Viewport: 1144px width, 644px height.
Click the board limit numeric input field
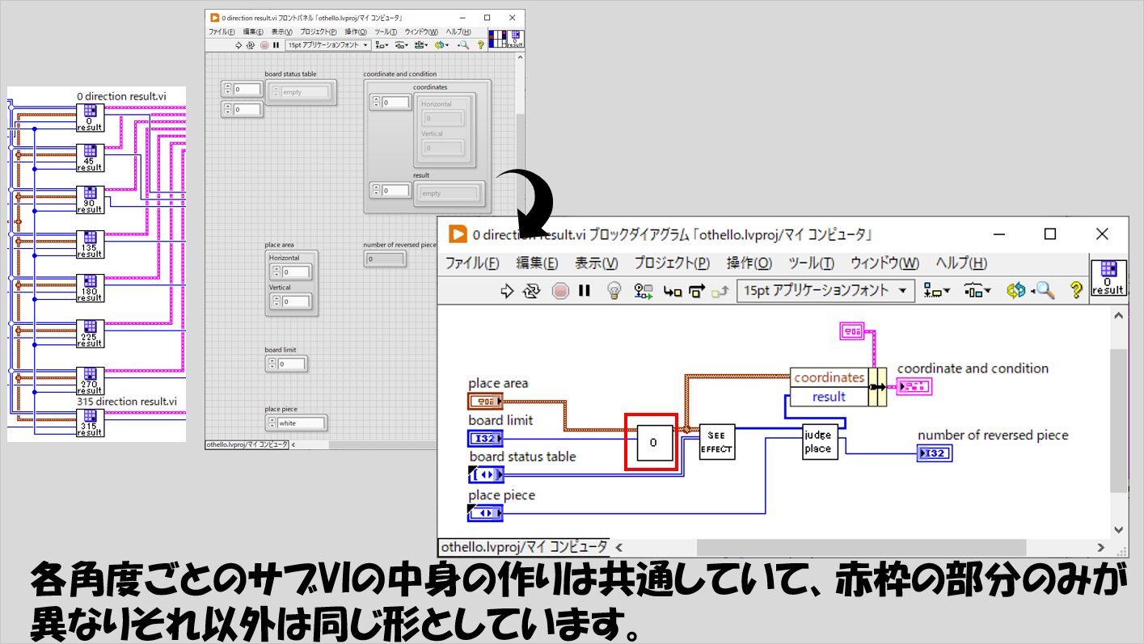[292, 364]
